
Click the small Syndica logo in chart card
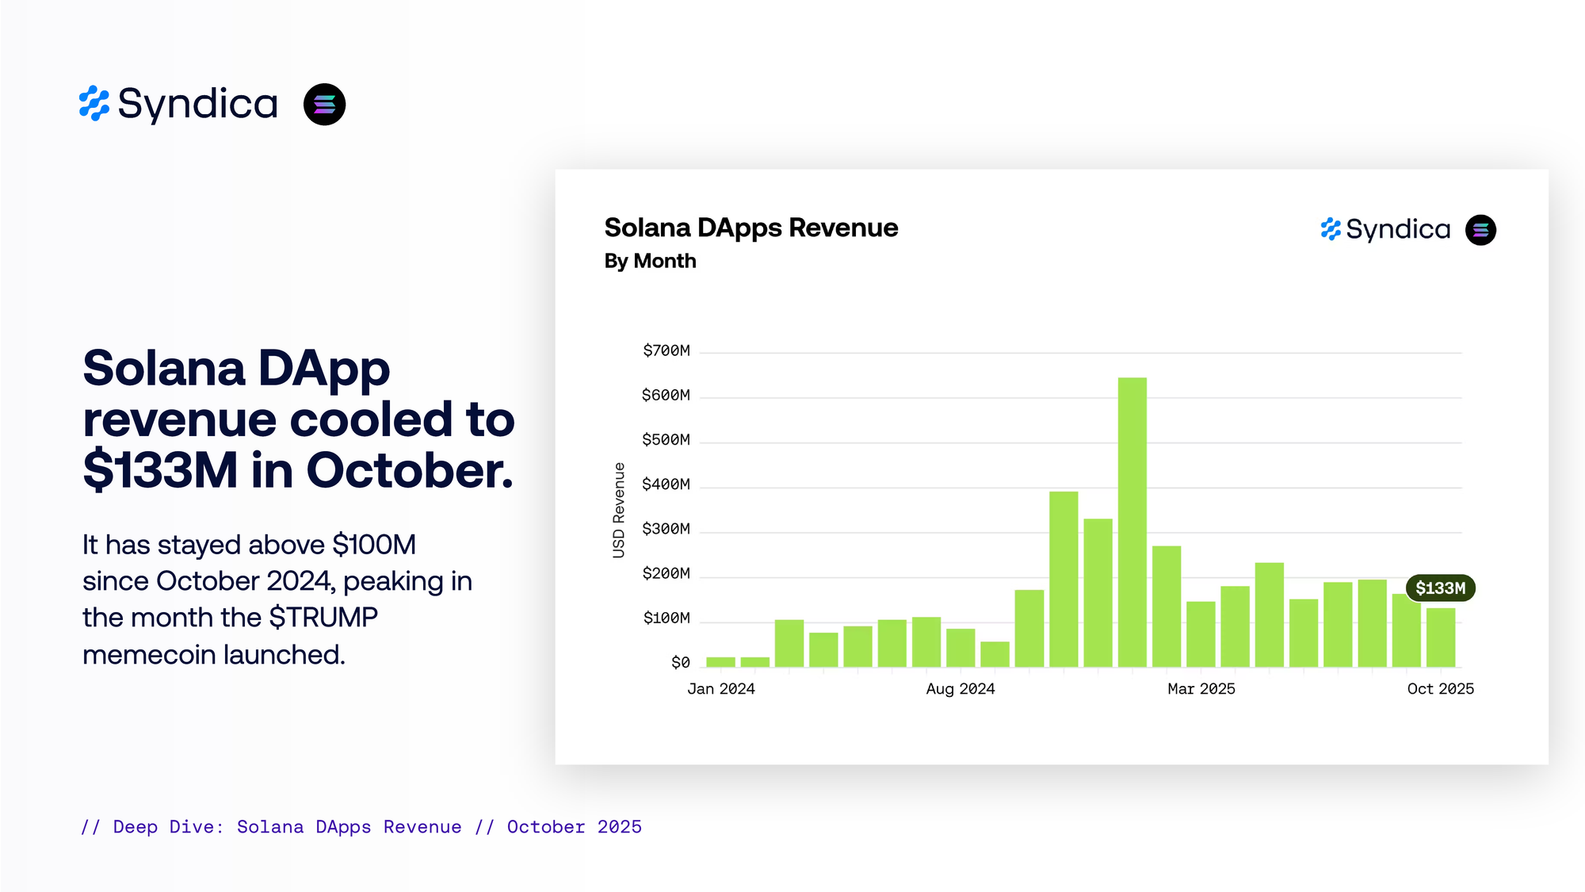pyautogui.click(x=1384, y=230)
